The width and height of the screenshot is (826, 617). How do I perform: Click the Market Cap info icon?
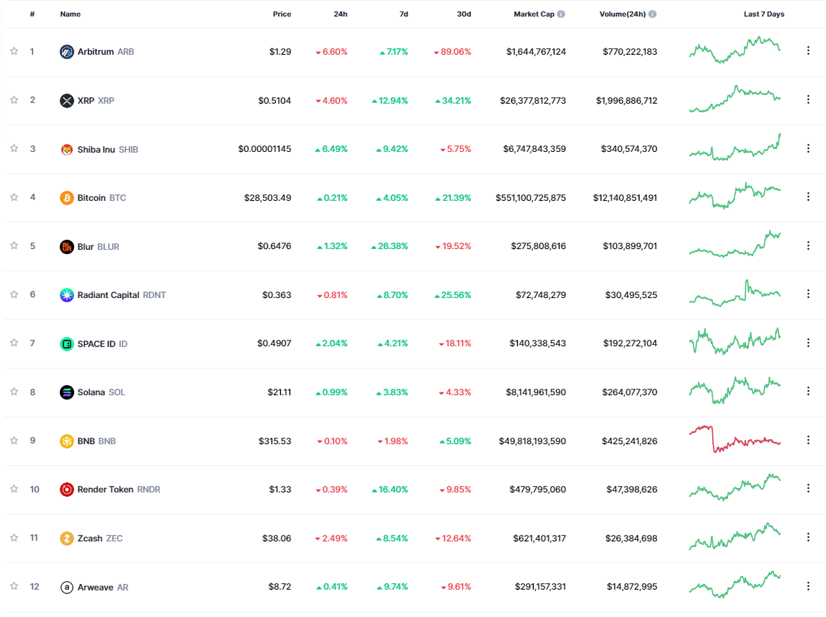coord(561,14)
